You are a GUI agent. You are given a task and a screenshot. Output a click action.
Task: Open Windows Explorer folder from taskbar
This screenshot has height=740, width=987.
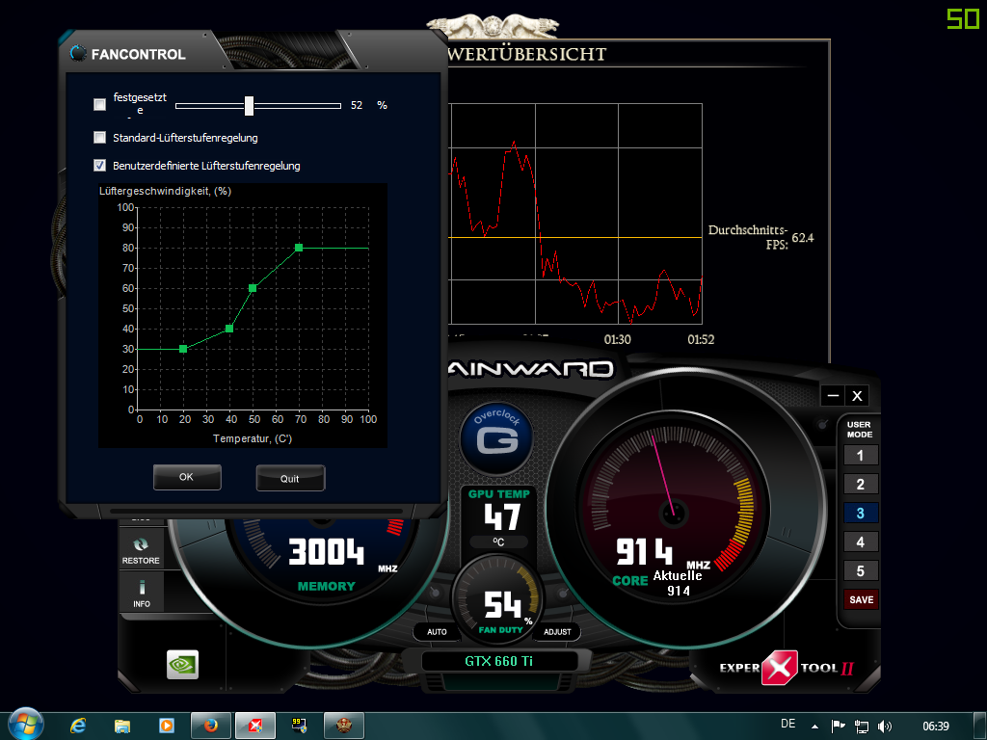pos(122,727)
